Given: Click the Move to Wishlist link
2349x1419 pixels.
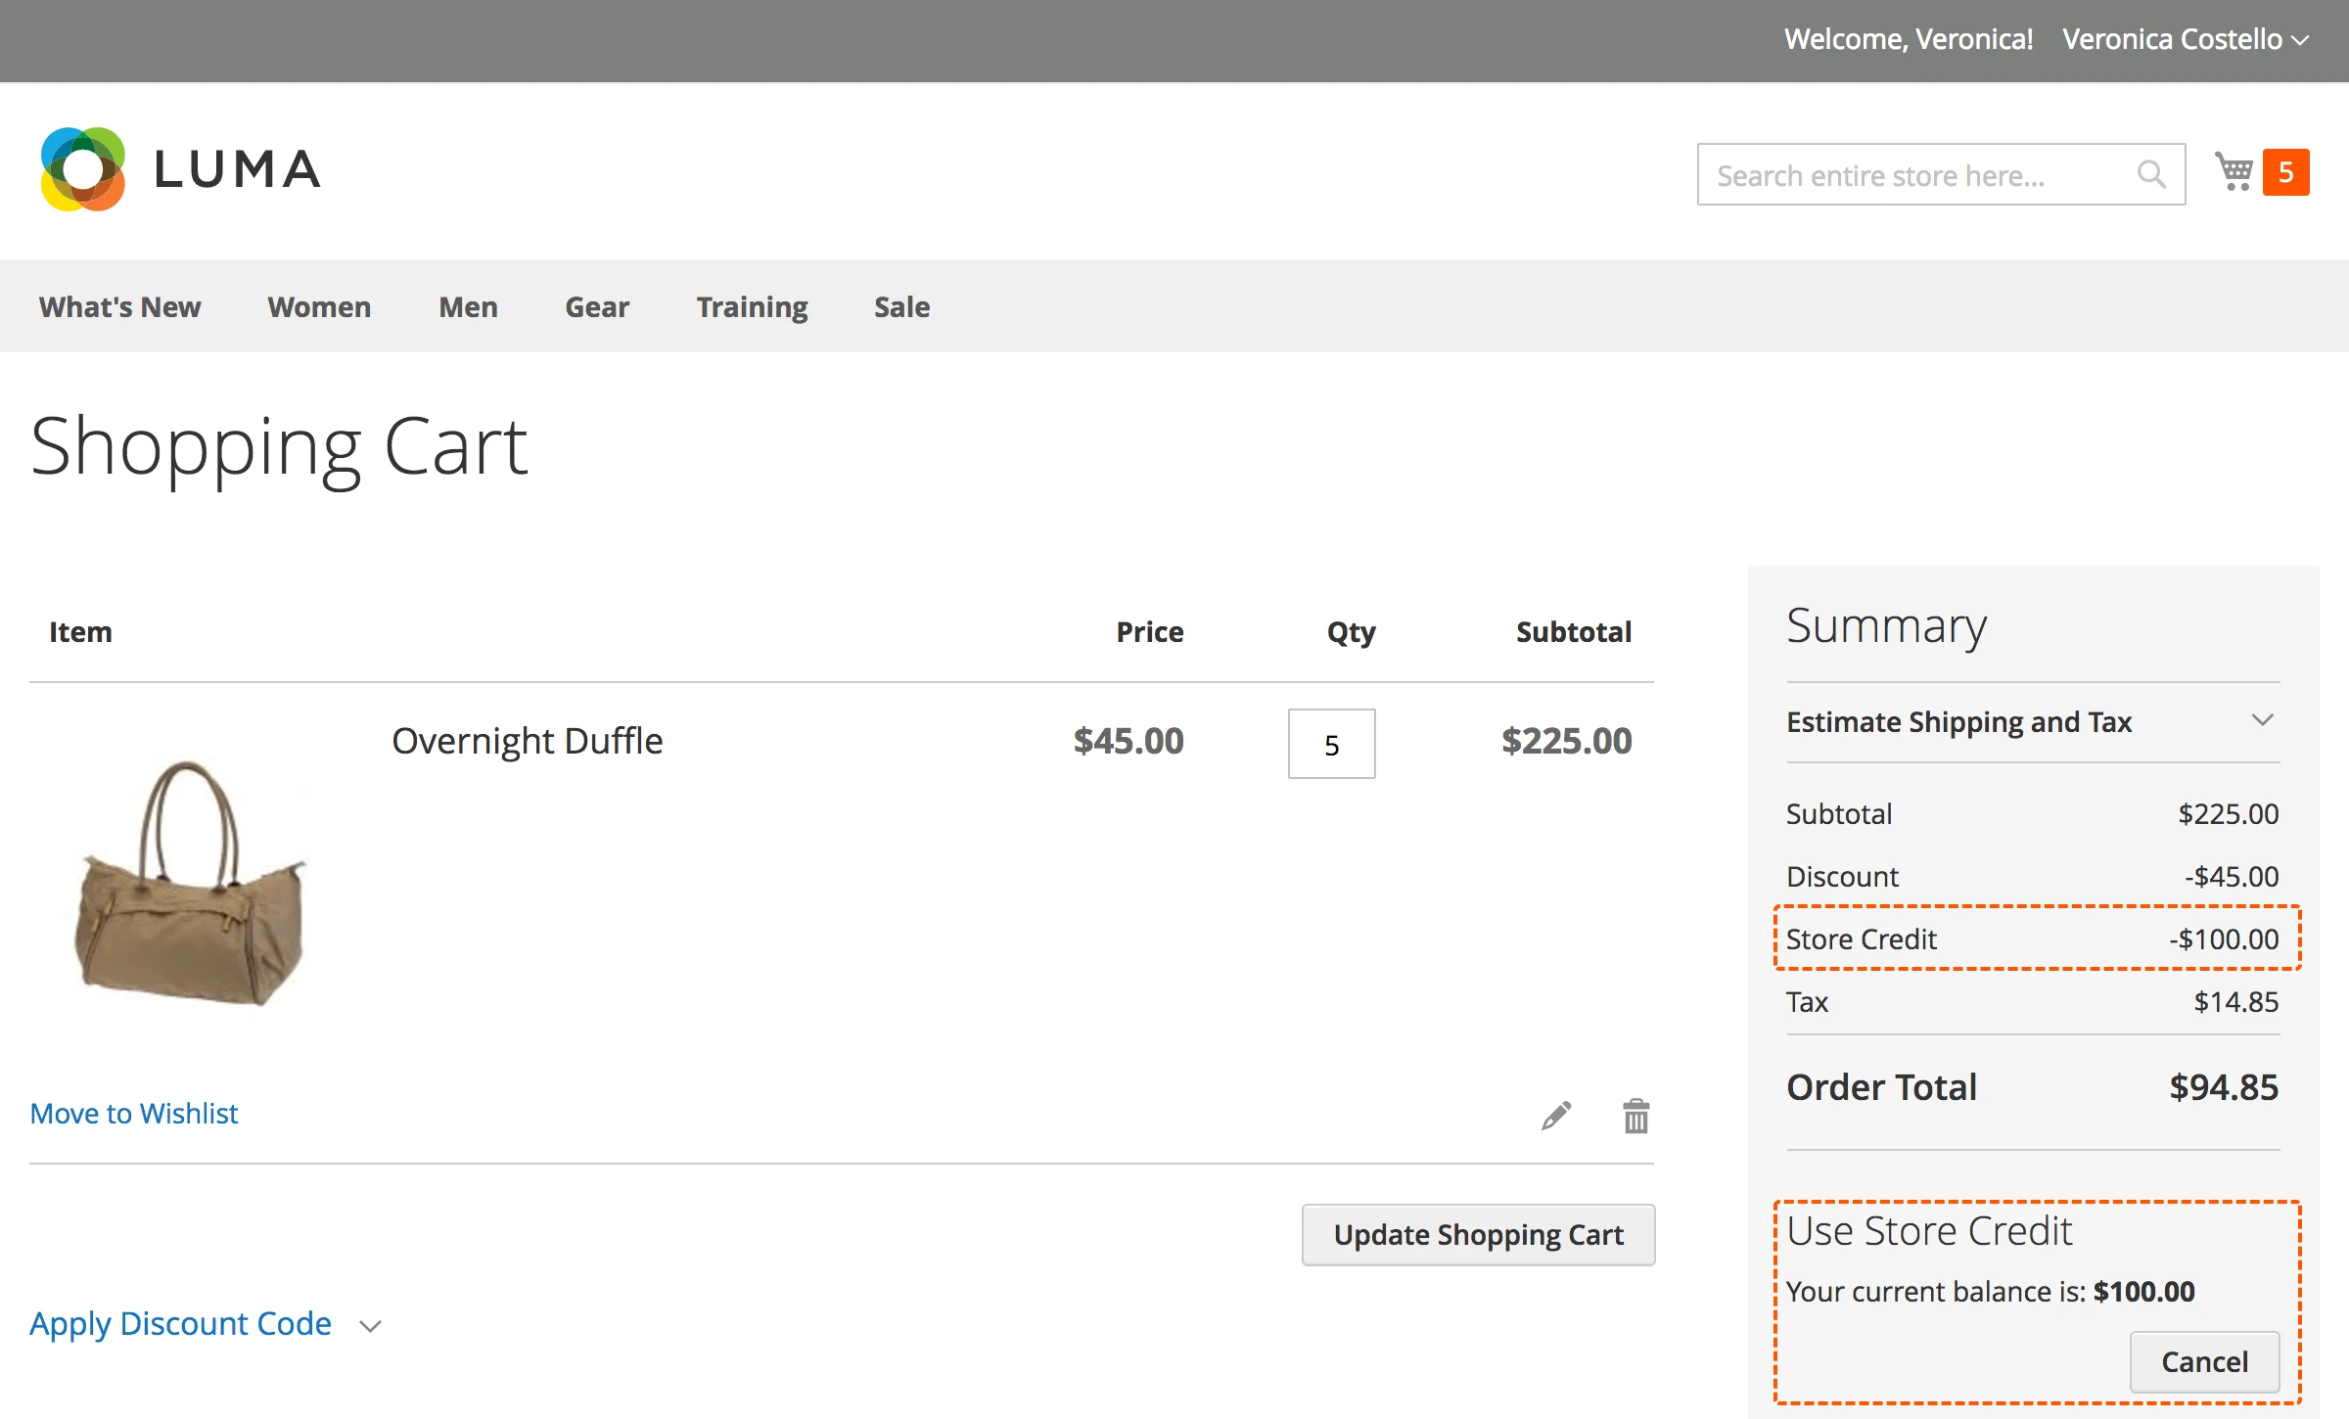Looking at the screenshot, I should (133, 1114).
